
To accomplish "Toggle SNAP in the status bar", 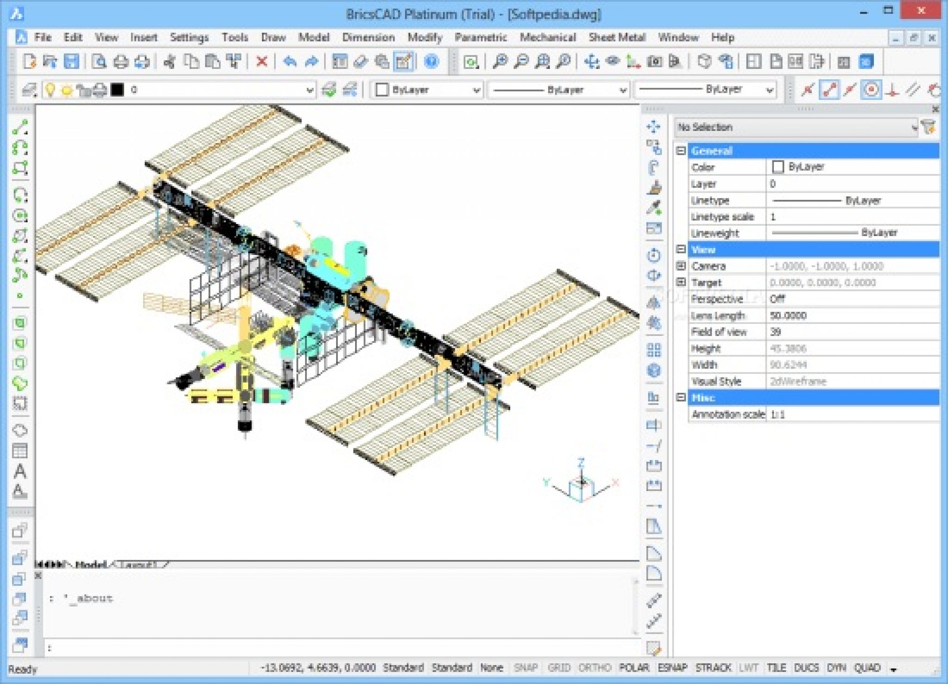I will 525,668.
